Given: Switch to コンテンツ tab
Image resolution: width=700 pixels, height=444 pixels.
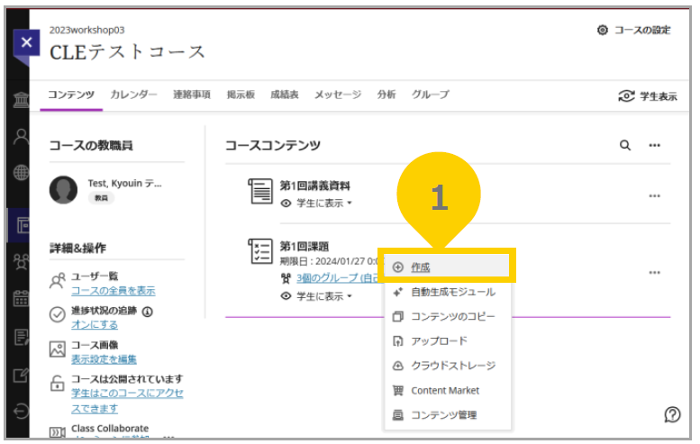Looking at the screenshot, I should [71, 95].
